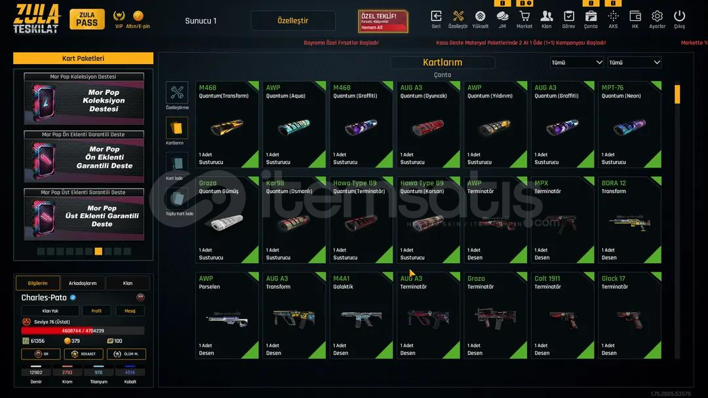Screen dimensions: 708x398
Task: Click the Yükselt upgrade icon
Action: (480, 16)
